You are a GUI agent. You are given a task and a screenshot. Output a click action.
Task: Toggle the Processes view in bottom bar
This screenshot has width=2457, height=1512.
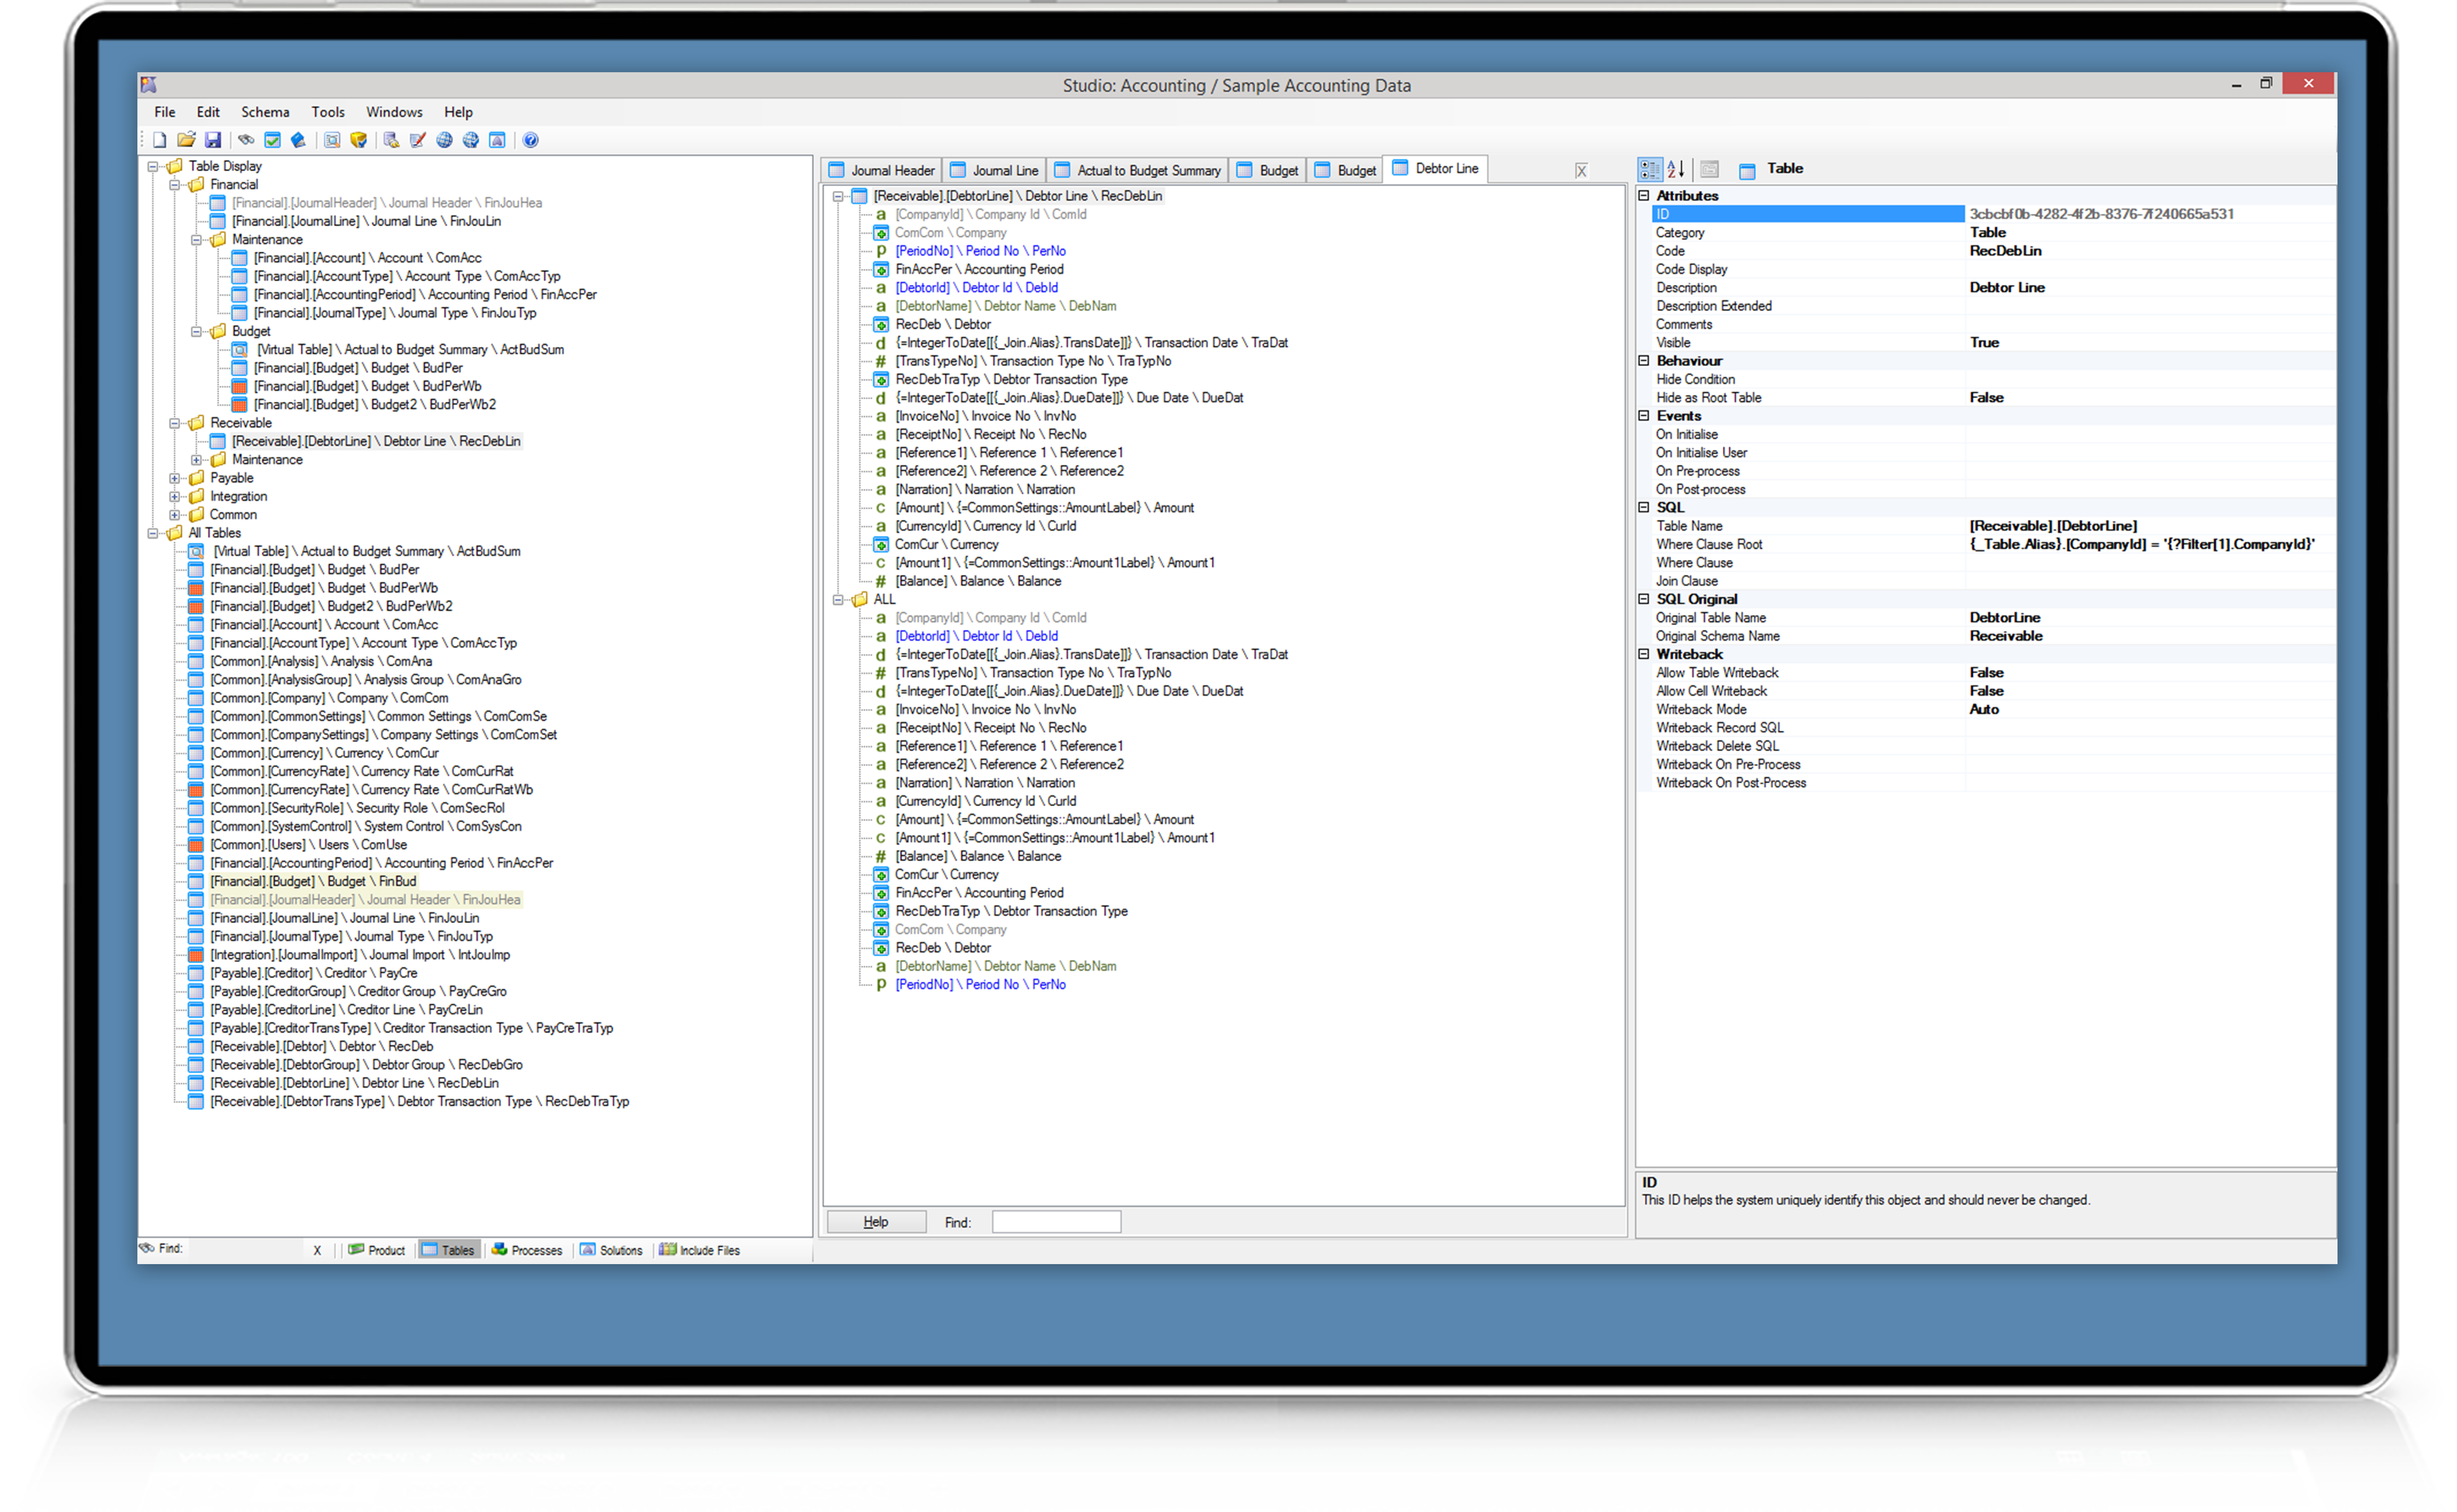(x=527, y=1250)
